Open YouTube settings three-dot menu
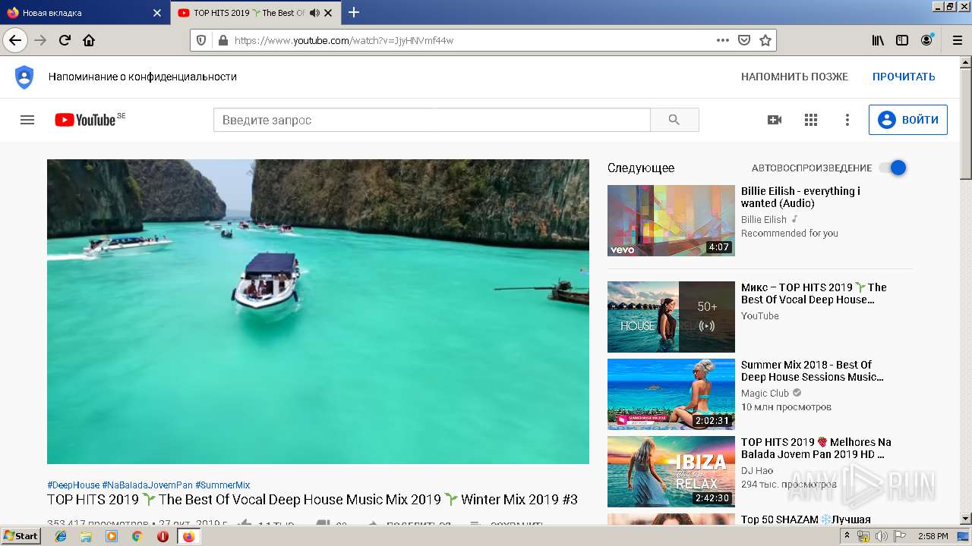The height and width of the screenshot is (546, 972). pyautogui.click(x=847, y=120)
